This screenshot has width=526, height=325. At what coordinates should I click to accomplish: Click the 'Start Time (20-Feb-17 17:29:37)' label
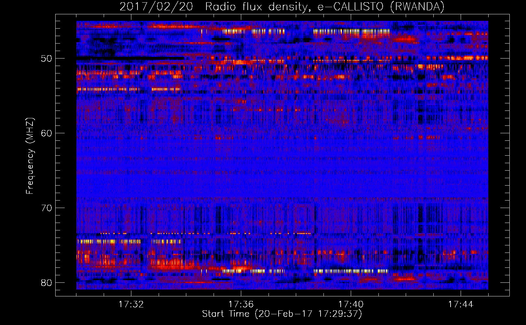(282, 314)
